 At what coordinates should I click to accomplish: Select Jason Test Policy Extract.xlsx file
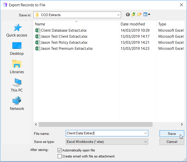(x=64, y=43)
